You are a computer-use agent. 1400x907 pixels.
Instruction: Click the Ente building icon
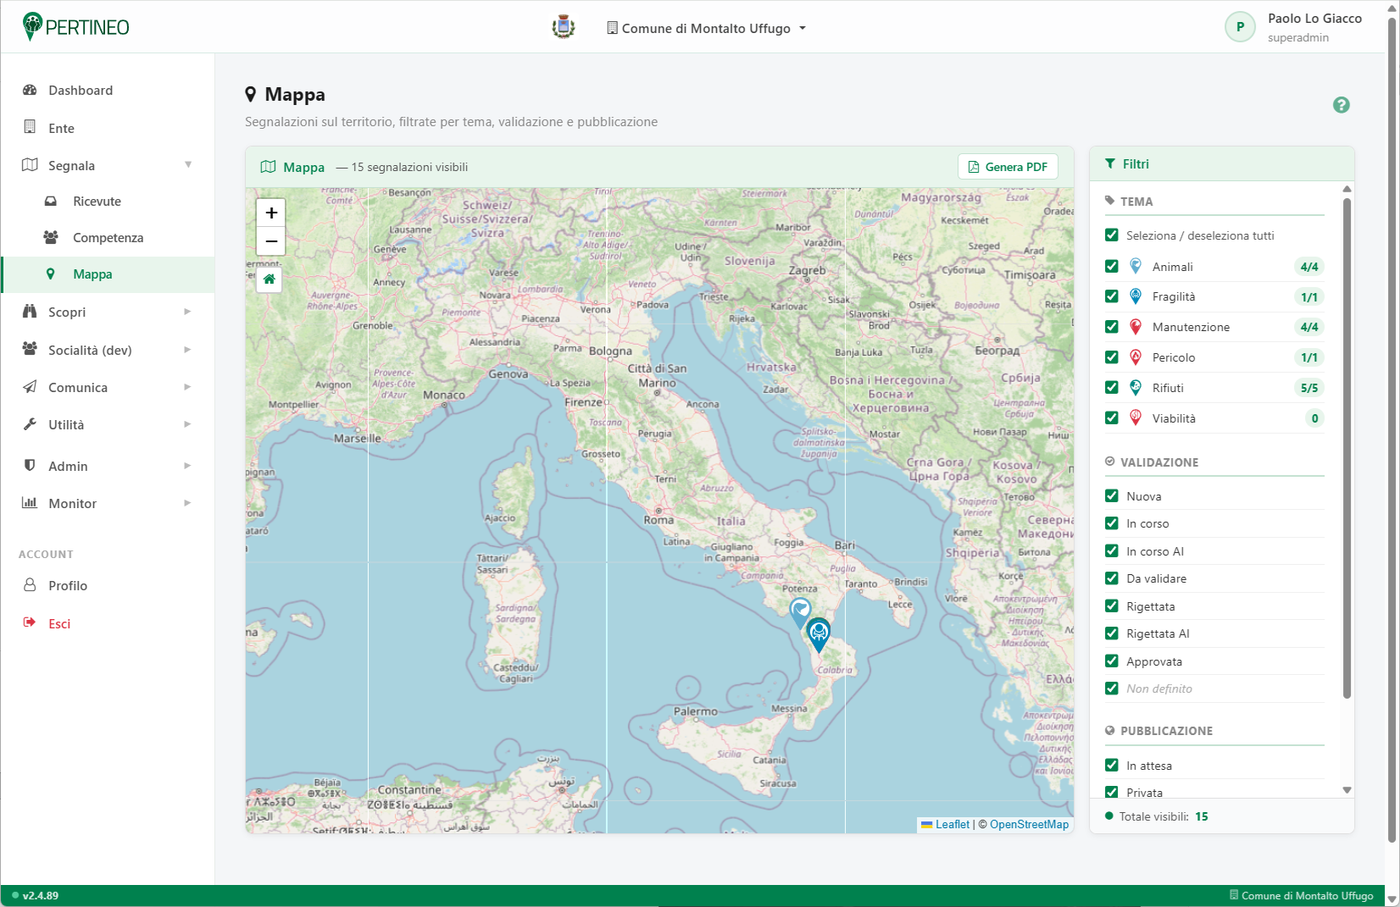click(30, 127)
